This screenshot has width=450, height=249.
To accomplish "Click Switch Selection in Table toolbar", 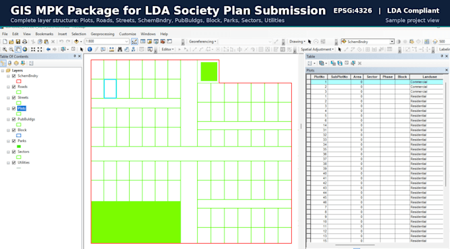I will (x=339, y=63).
